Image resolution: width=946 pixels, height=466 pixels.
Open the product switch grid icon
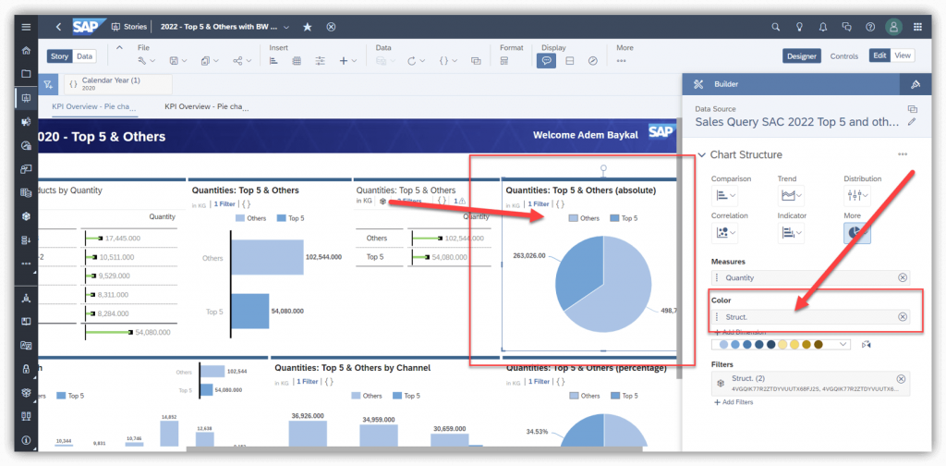coord(917,27)
